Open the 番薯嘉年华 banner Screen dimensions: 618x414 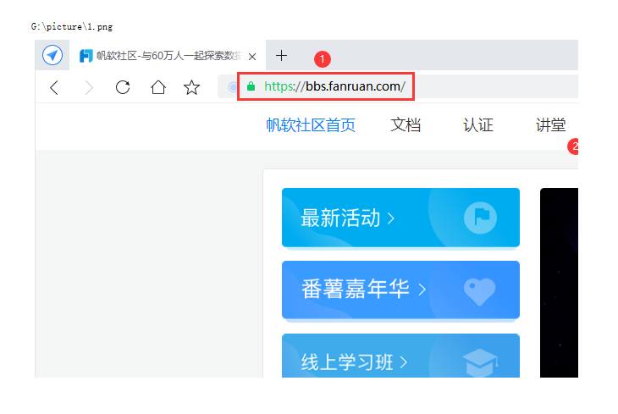coord(400,290)
